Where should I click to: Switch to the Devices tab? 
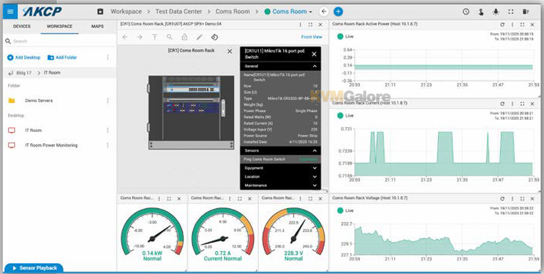[22, 26]
